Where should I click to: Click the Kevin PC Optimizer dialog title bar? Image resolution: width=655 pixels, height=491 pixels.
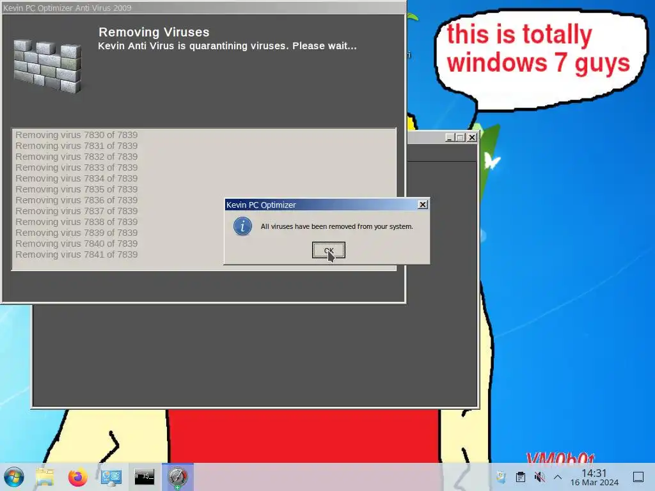(321, 205)
